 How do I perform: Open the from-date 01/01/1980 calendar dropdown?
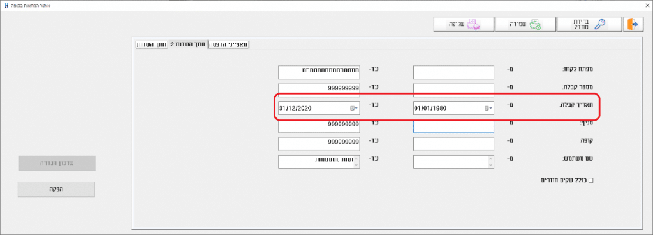(x=488, y=108)
